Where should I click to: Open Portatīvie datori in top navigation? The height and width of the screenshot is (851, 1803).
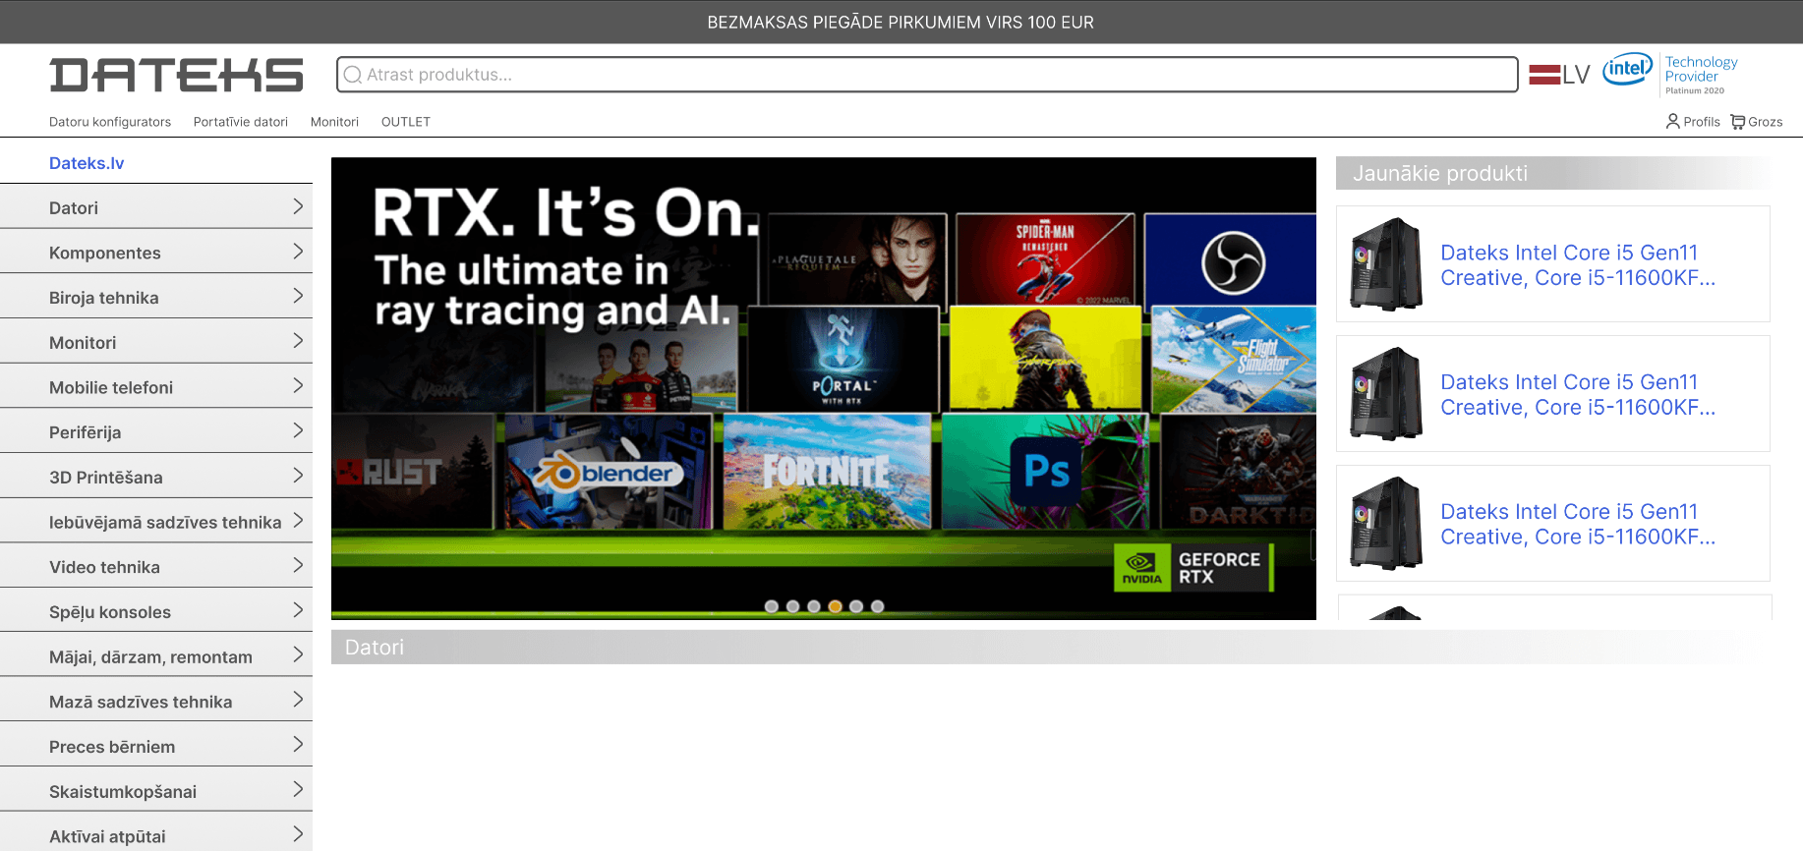[241, 122]
